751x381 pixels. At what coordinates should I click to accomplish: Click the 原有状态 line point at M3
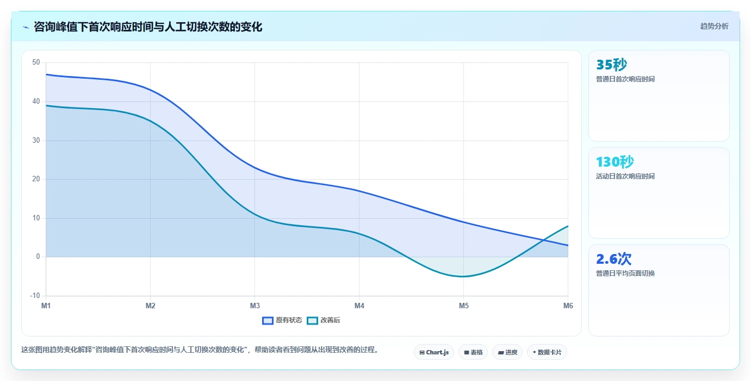pos(255,168)
